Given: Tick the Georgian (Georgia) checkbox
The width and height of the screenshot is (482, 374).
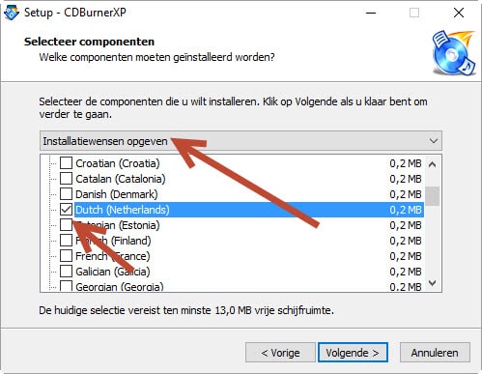Looking at the screenshot, I should point(66,286).
